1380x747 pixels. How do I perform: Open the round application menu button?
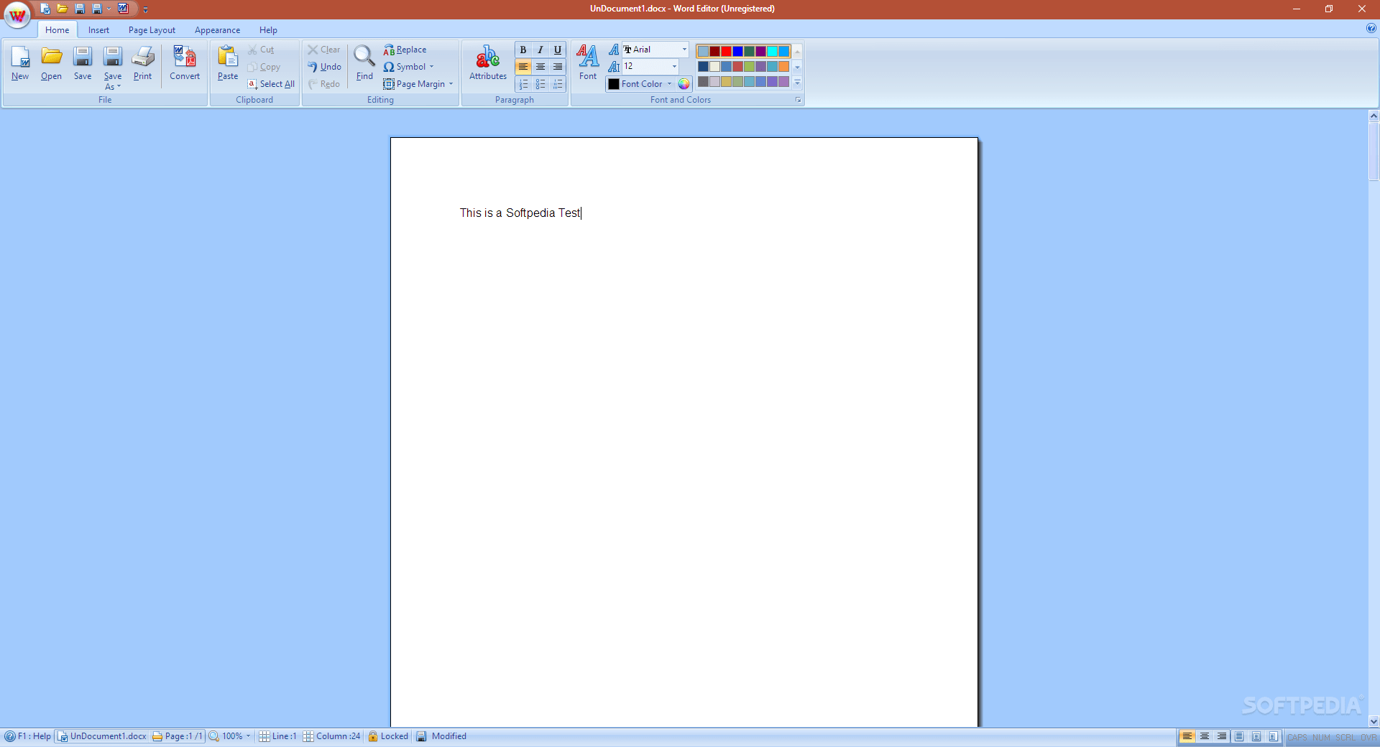(x=17, y=15)
